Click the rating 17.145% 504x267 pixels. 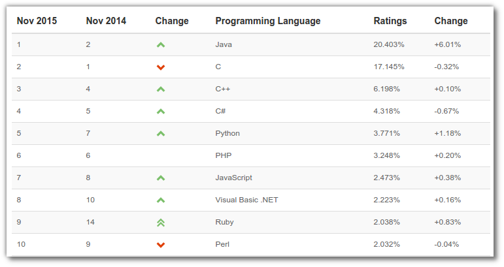tap(389, 67)
